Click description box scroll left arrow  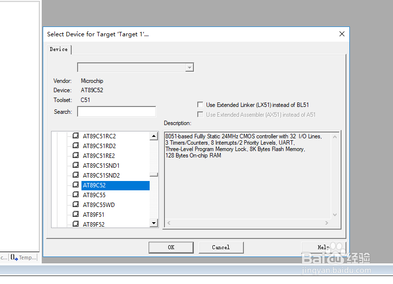coord(169,223)
